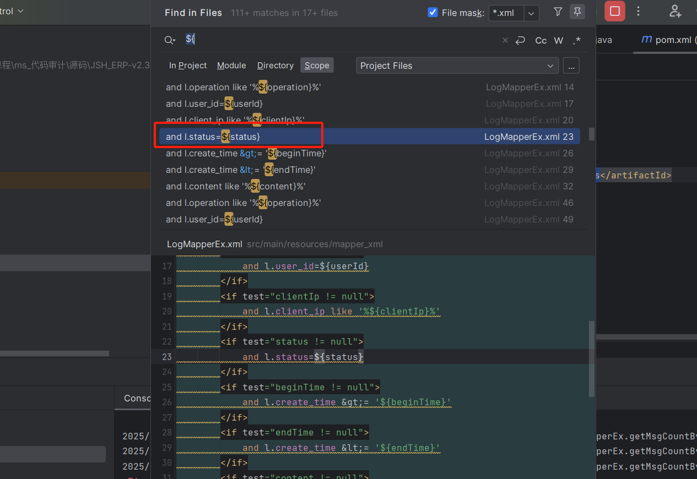Screen dimensions: 697x479
Task: Click preview line 28 endTime test condition
Action: [294, 432]
